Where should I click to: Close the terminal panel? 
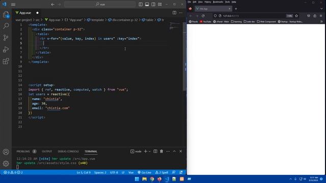tap(181, 151)
